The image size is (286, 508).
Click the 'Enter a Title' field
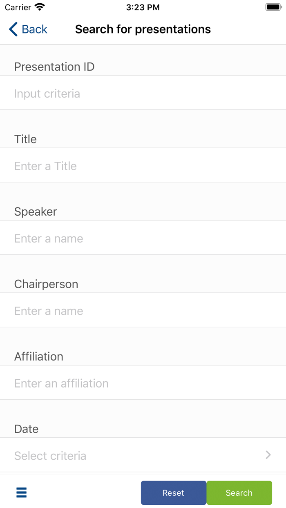tap(143, 166)
